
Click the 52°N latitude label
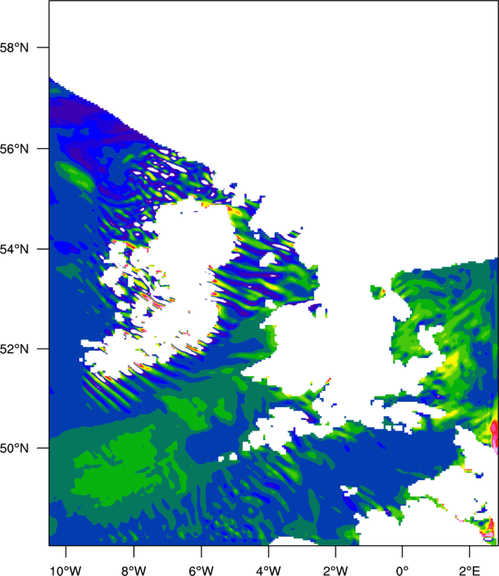tap(14, 349)
